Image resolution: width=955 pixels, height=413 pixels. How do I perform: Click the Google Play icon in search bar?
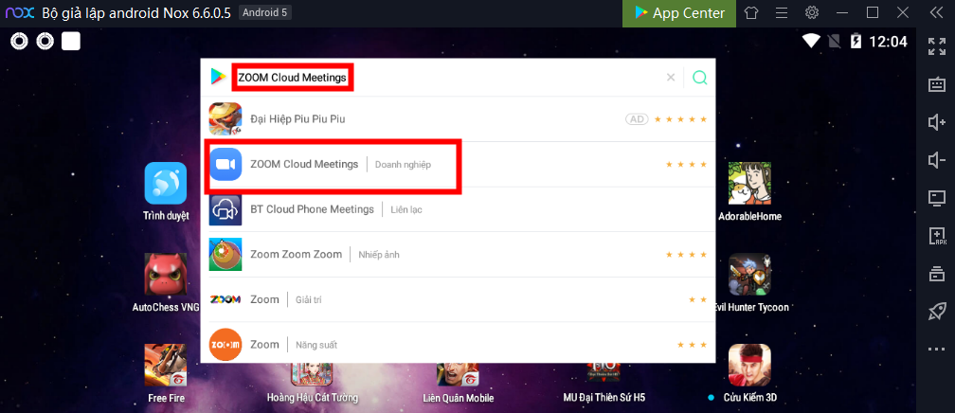[218, 78]
